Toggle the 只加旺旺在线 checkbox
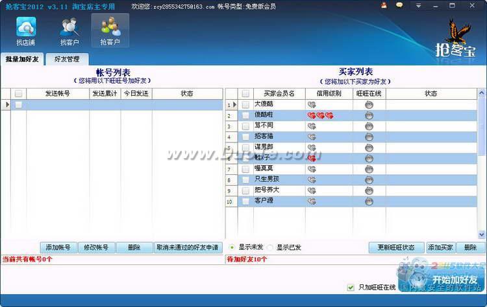 point(351,288)
